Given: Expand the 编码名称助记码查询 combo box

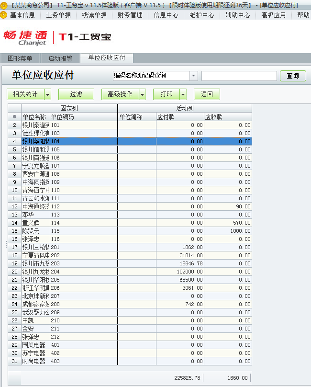Looking at the screenshot, I should 193,76.
